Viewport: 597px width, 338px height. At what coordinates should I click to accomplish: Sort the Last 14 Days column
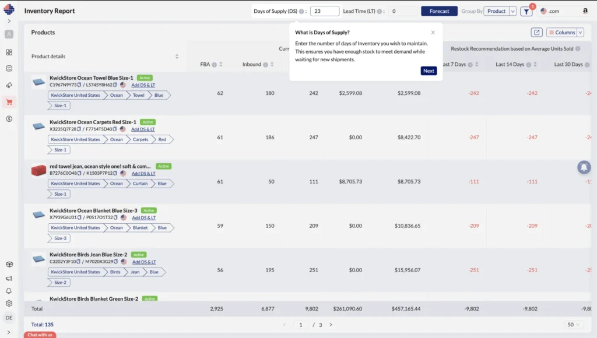[x=535, y=64]
